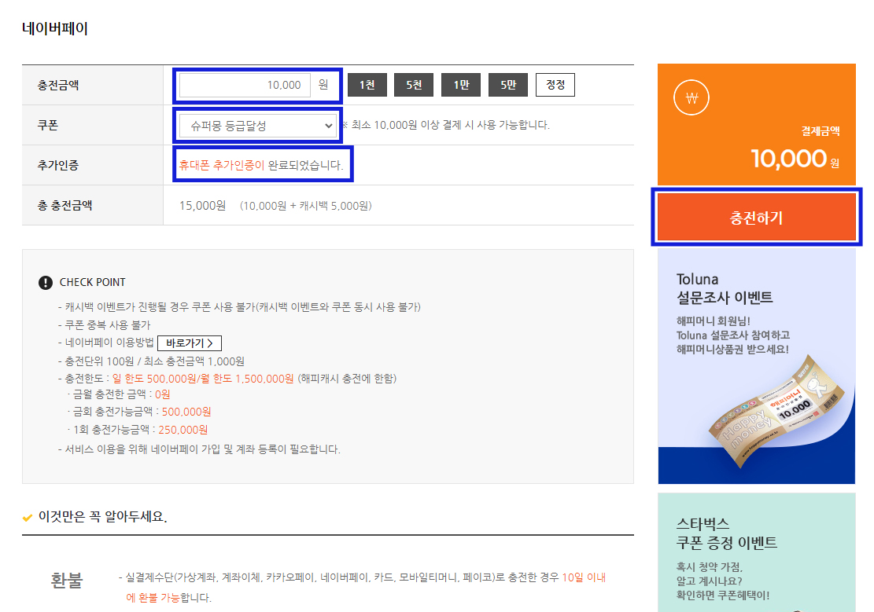Click the 15,000원 total charge amount
The image size is (874, 612).
click(202, 206)
